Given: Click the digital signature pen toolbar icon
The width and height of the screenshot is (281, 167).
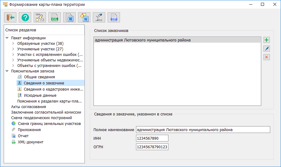Looking at the screenshot, I should (x=99, y=17).
